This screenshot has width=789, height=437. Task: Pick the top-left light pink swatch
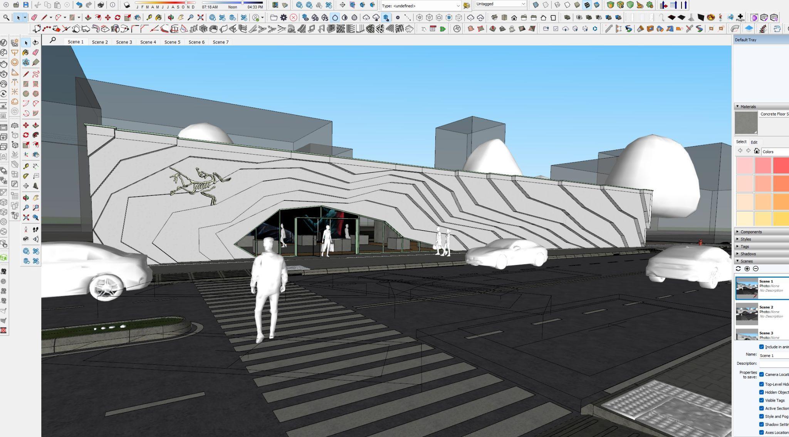pyautogui.click(x=744, y=165)
